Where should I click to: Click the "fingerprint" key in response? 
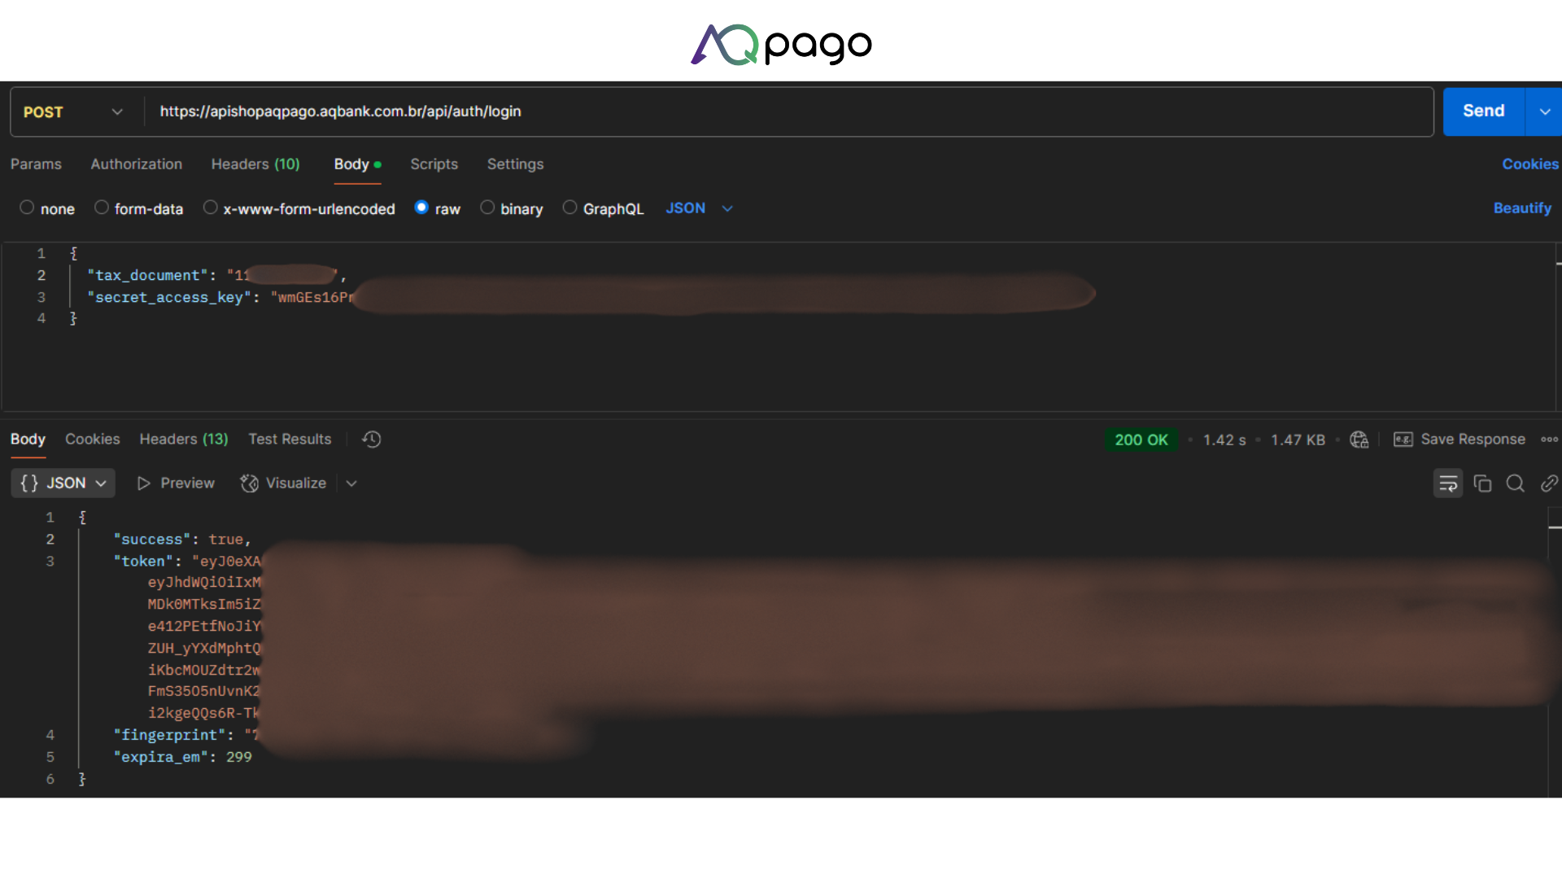(x=169, y=735)
